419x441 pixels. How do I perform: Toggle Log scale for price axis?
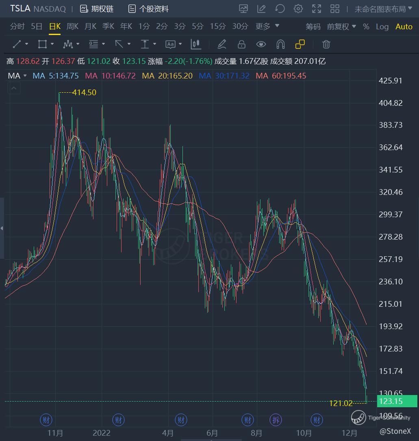(x=382, y=26)
